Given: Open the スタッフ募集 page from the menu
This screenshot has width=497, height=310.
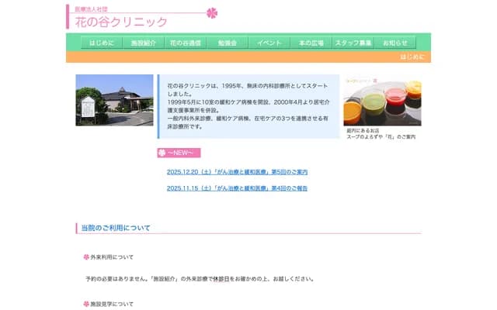Looking at the screenshot, I should [x=353, y=43].
